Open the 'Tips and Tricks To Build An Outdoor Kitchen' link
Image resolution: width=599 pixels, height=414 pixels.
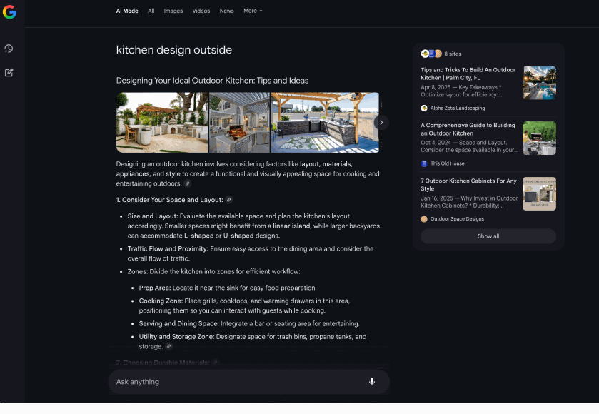(468, 74)
